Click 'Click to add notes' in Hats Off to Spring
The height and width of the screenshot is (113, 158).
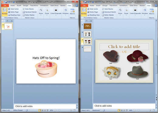pyautogui.click(x=45, y=106)
